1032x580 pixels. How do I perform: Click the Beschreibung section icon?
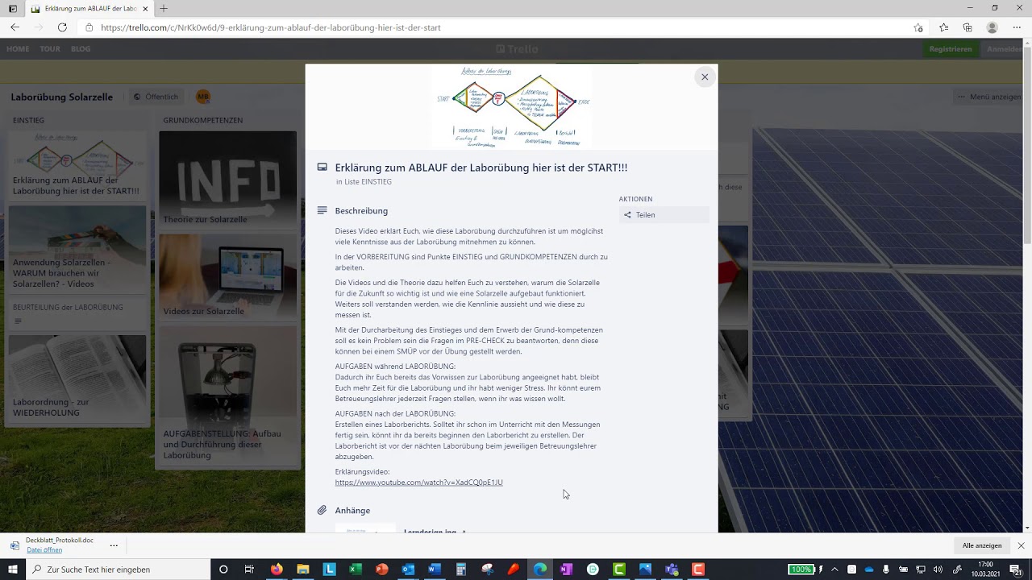tap(322, 210)
